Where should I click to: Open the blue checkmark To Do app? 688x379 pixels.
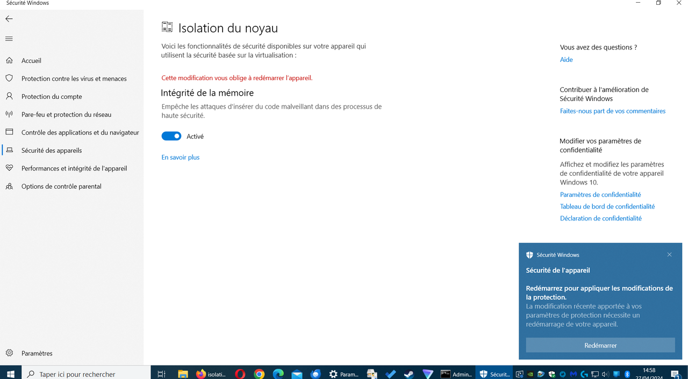pos(391,374)
